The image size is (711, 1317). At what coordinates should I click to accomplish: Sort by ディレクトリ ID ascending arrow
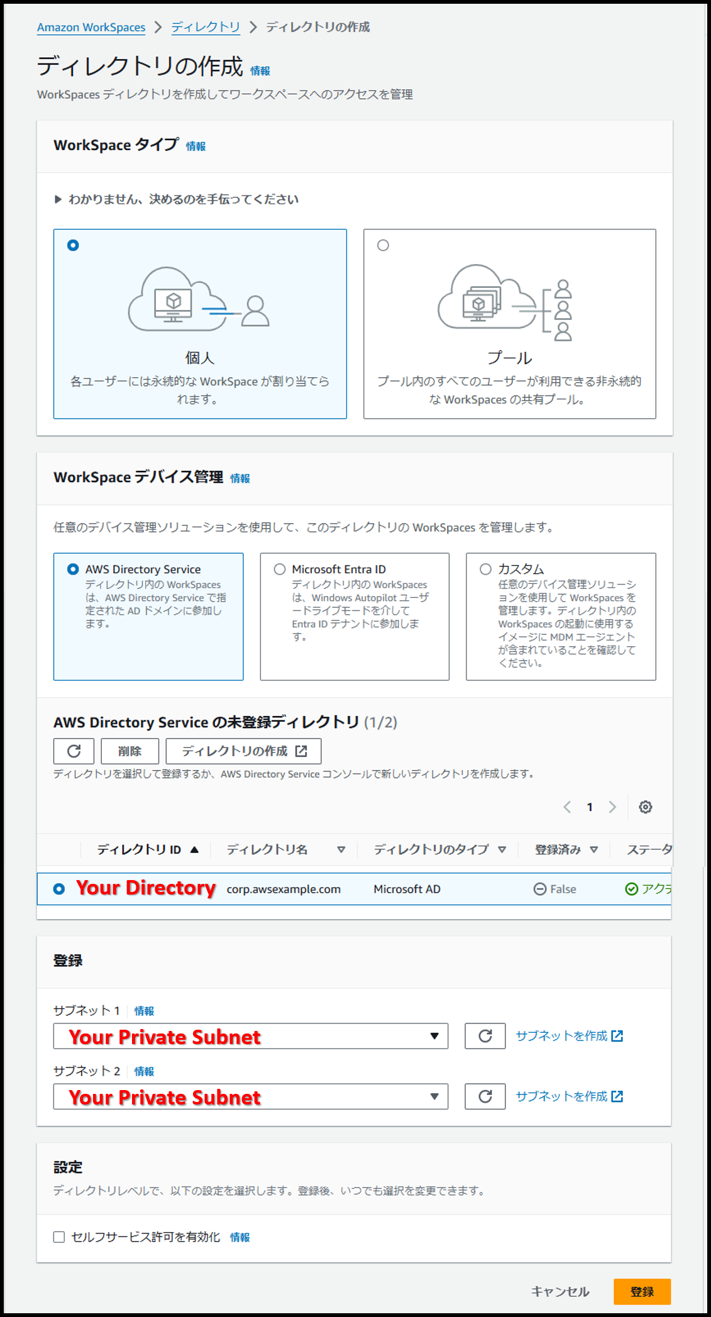coord(194,850)
